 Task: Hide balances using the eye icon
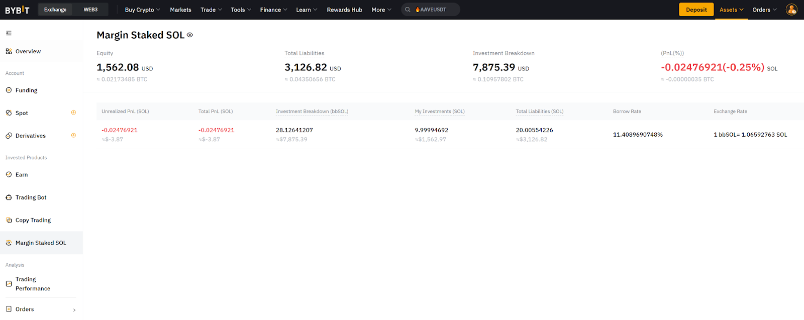tap(190, 35)
